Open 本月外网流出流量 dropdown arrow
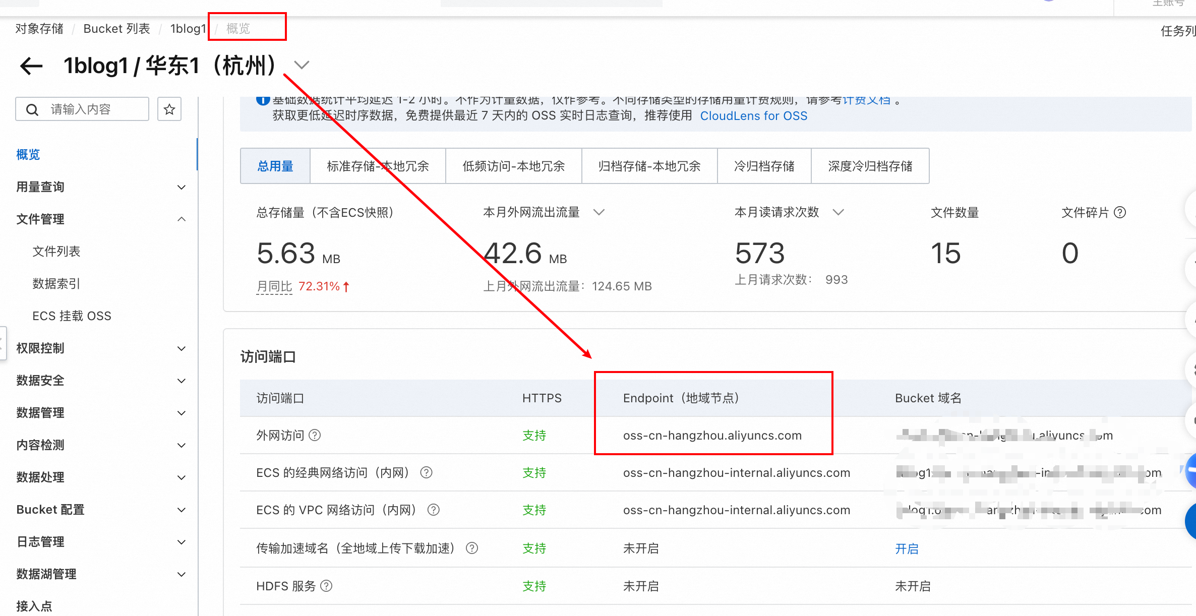1196x616 pixels. coord(599,212)
